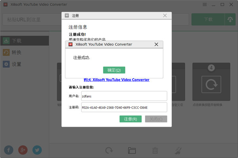Click the 注册信息 heading text
This screenshot has width=238, height=158.
point(78,27)
